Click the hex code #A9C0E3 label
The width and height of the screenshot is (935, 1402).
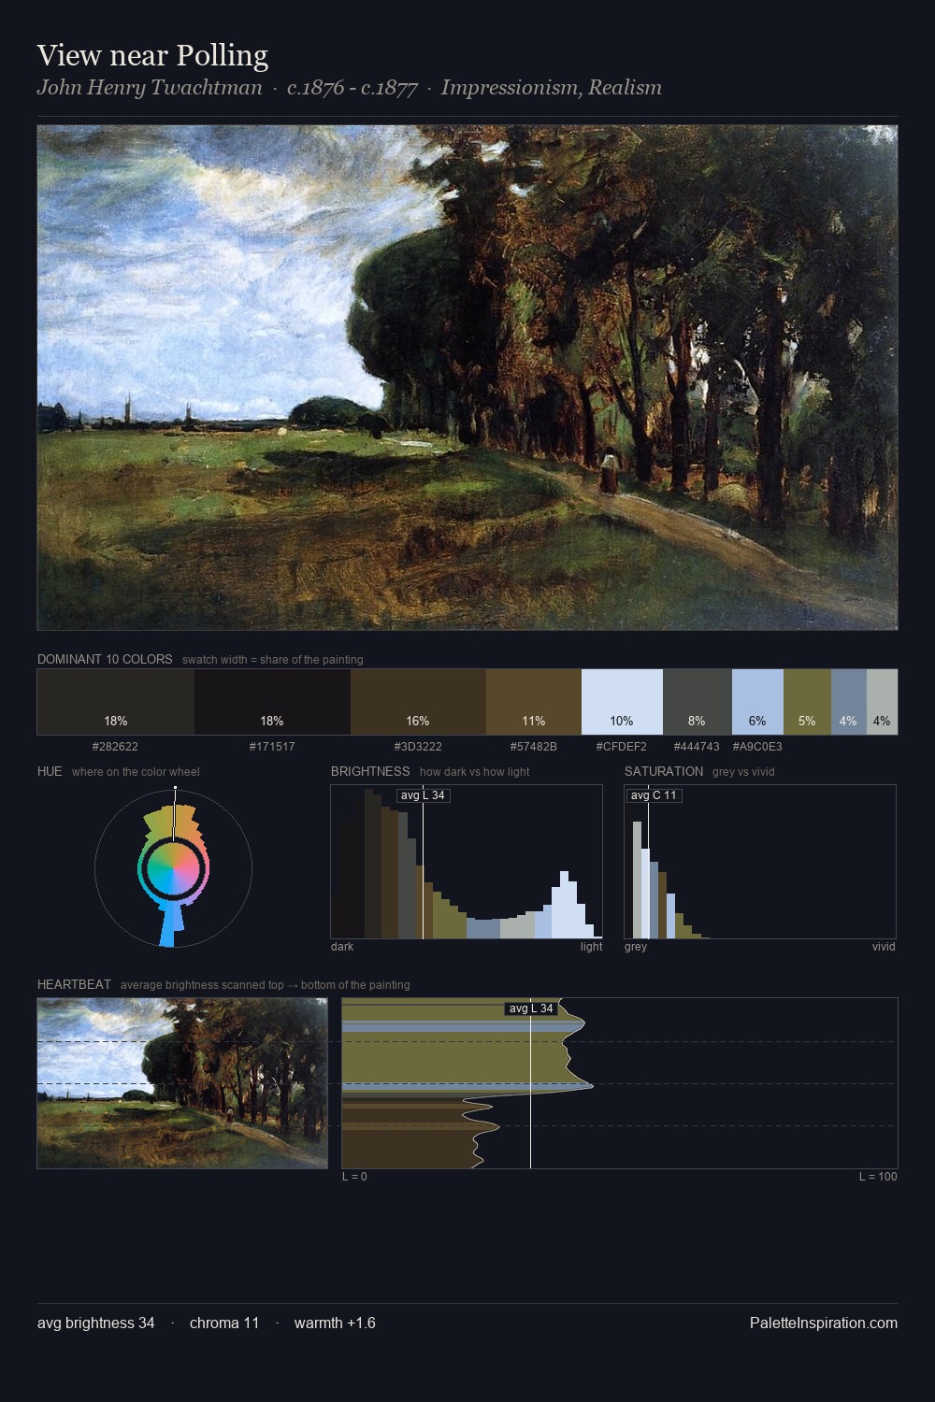[757, 747]
